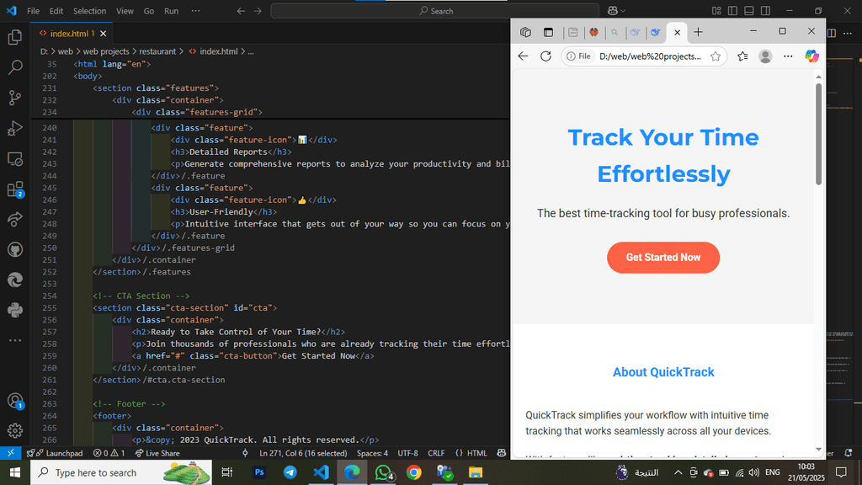Open Remote Explorer view
This screenshot has height=485, width=862.
tap(15, 159)
